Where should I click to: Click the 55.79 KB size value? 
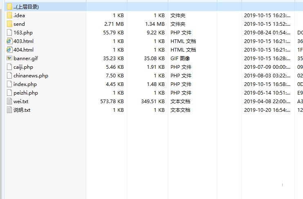point(113,32)
